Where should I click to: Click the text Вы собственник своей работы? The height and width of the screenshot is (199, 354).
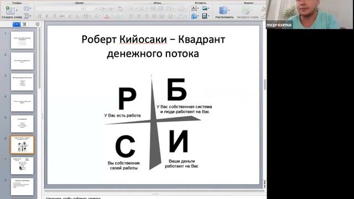(x=124, y=165)
